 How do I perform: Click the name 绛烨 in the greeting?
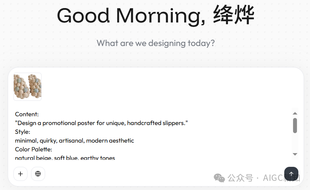(234, 15)
